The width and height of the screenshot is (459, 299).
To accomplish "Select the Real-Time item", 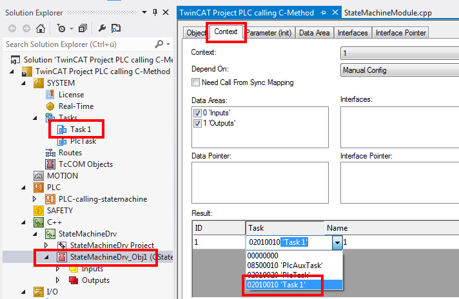I will (76, 106).
